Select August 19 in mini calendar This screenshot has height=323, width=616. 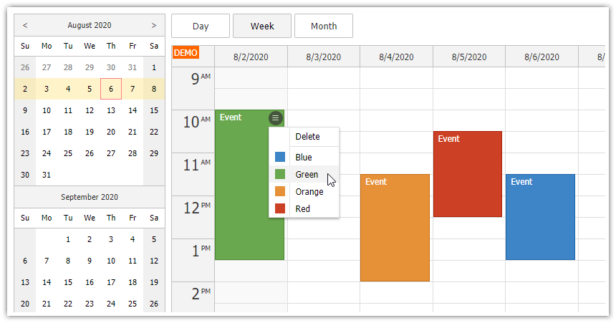[x=90, y=132]
